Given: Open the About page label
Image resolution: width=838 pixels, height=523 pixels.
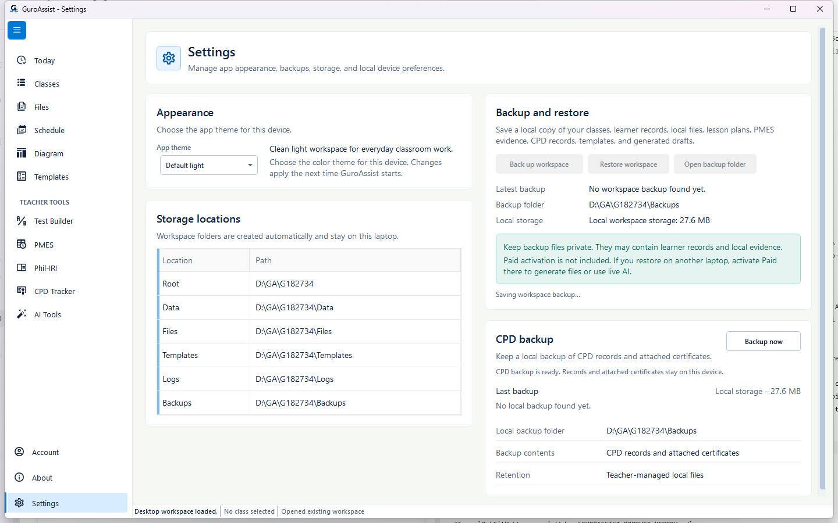Looking at the screenshot, I should [42, 478].
